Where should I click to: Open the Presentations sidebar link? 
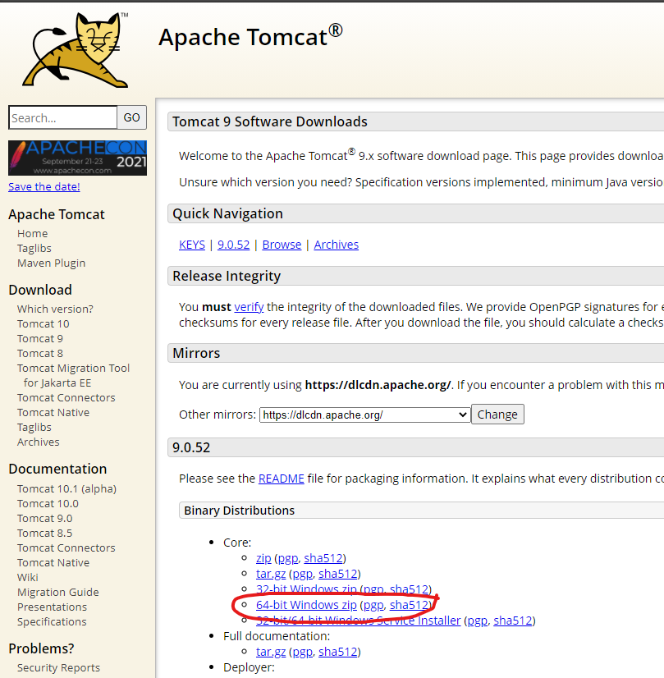52,607
